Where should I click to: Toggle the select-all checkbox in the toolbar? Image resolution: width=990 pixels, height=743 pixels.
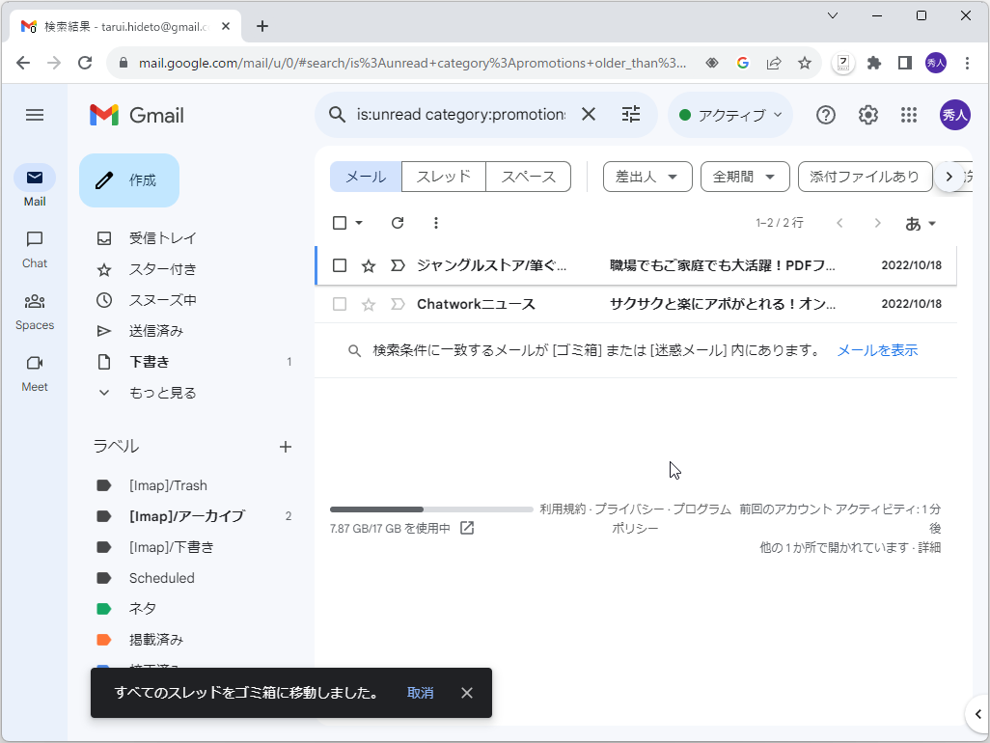(x=339, y=223)
